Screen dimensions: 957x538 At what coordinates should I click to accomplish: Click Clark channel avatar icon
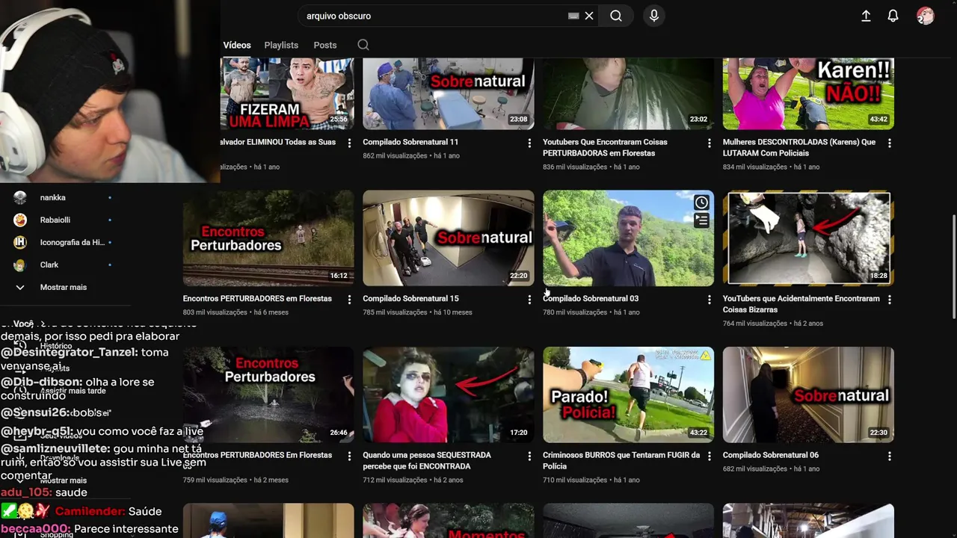[x=20, y=265]
